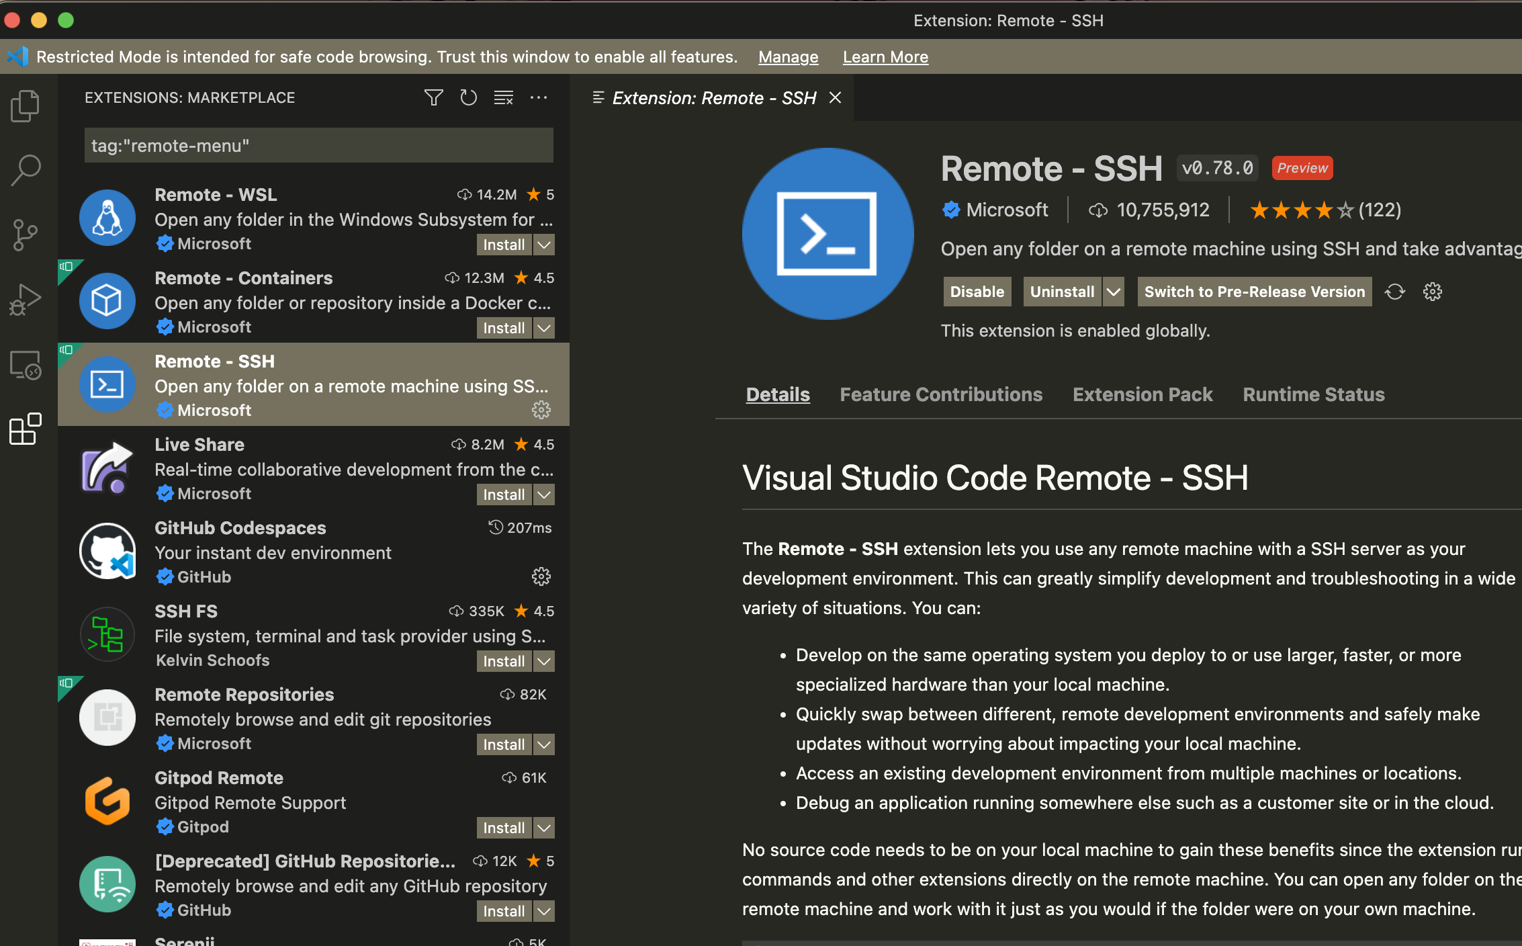1522x946 pixels.
Task: Disable the Remote - SSH extension
Action: pyautogui.click(x=977, y=292)
